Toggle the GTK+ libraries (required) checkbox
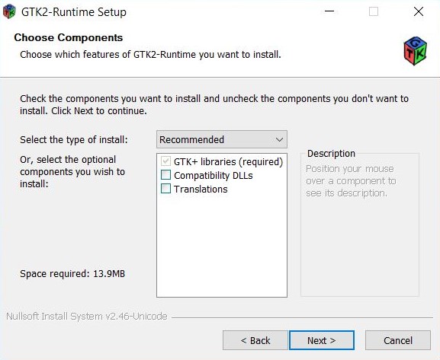The image size is (440, 360). click(165, 161)
